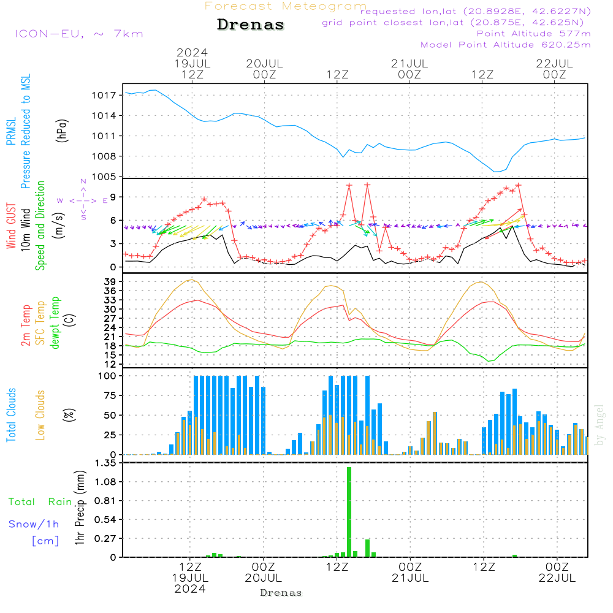Click the bold Drenas title at top
Viewport: 613px width, 613px height.
click(250, 25)
